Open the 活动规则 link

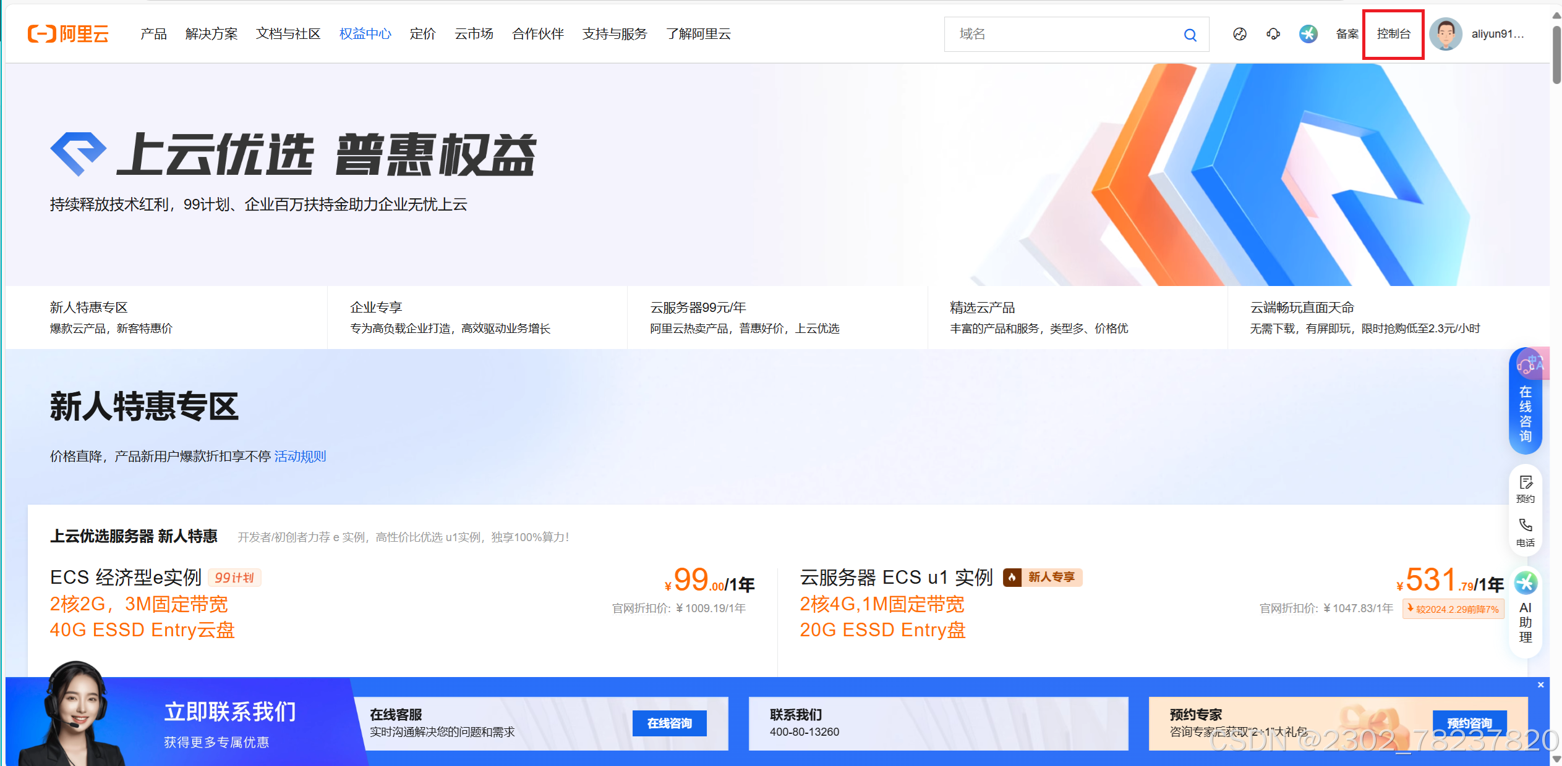coord(300,457)
